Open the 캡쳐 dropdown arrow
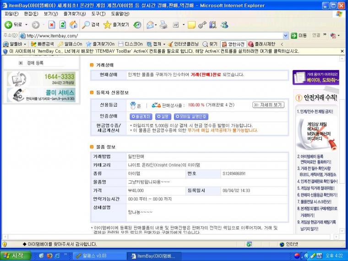This screenshot has width=348, height=261. [x=164, y=44]
